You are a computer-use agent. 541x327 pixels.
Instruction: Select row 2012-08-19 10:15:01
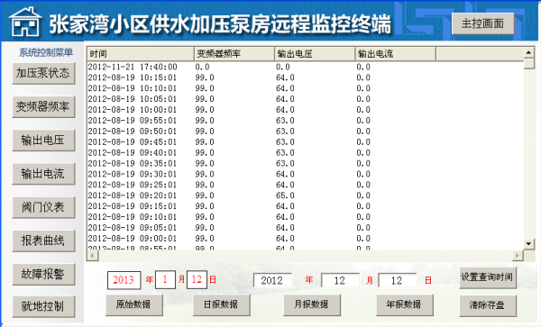(x=305, y=77)
